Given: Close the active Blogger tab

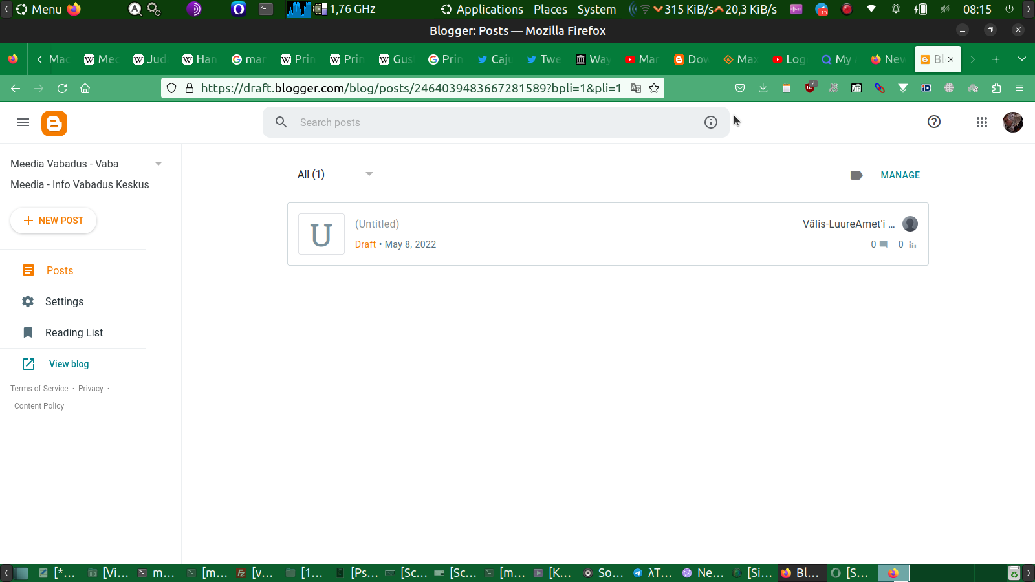Looking at the screenshot, I should [x=951, y=59].
